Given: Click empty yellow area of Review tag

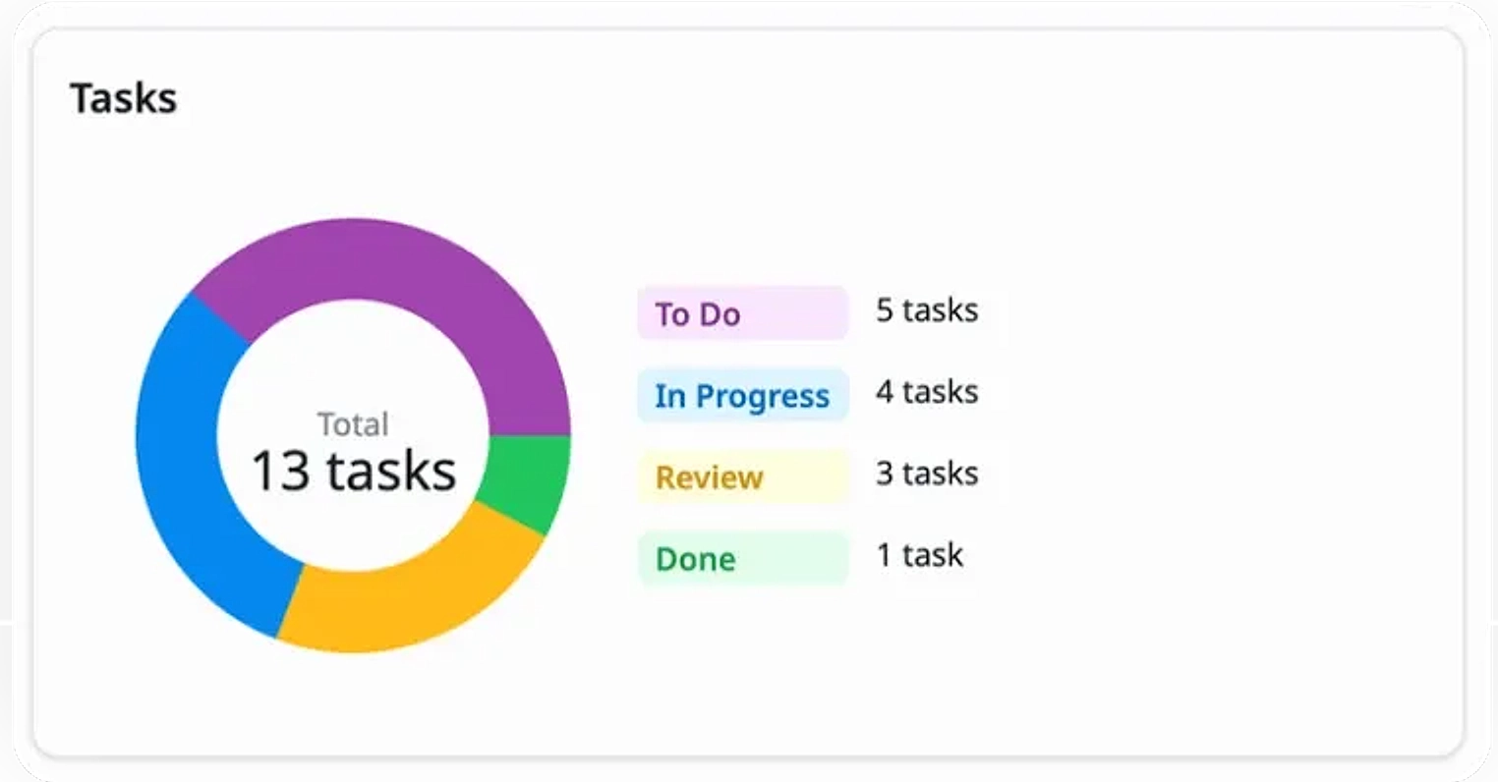Looking at the screenshot, I should 806,476.
